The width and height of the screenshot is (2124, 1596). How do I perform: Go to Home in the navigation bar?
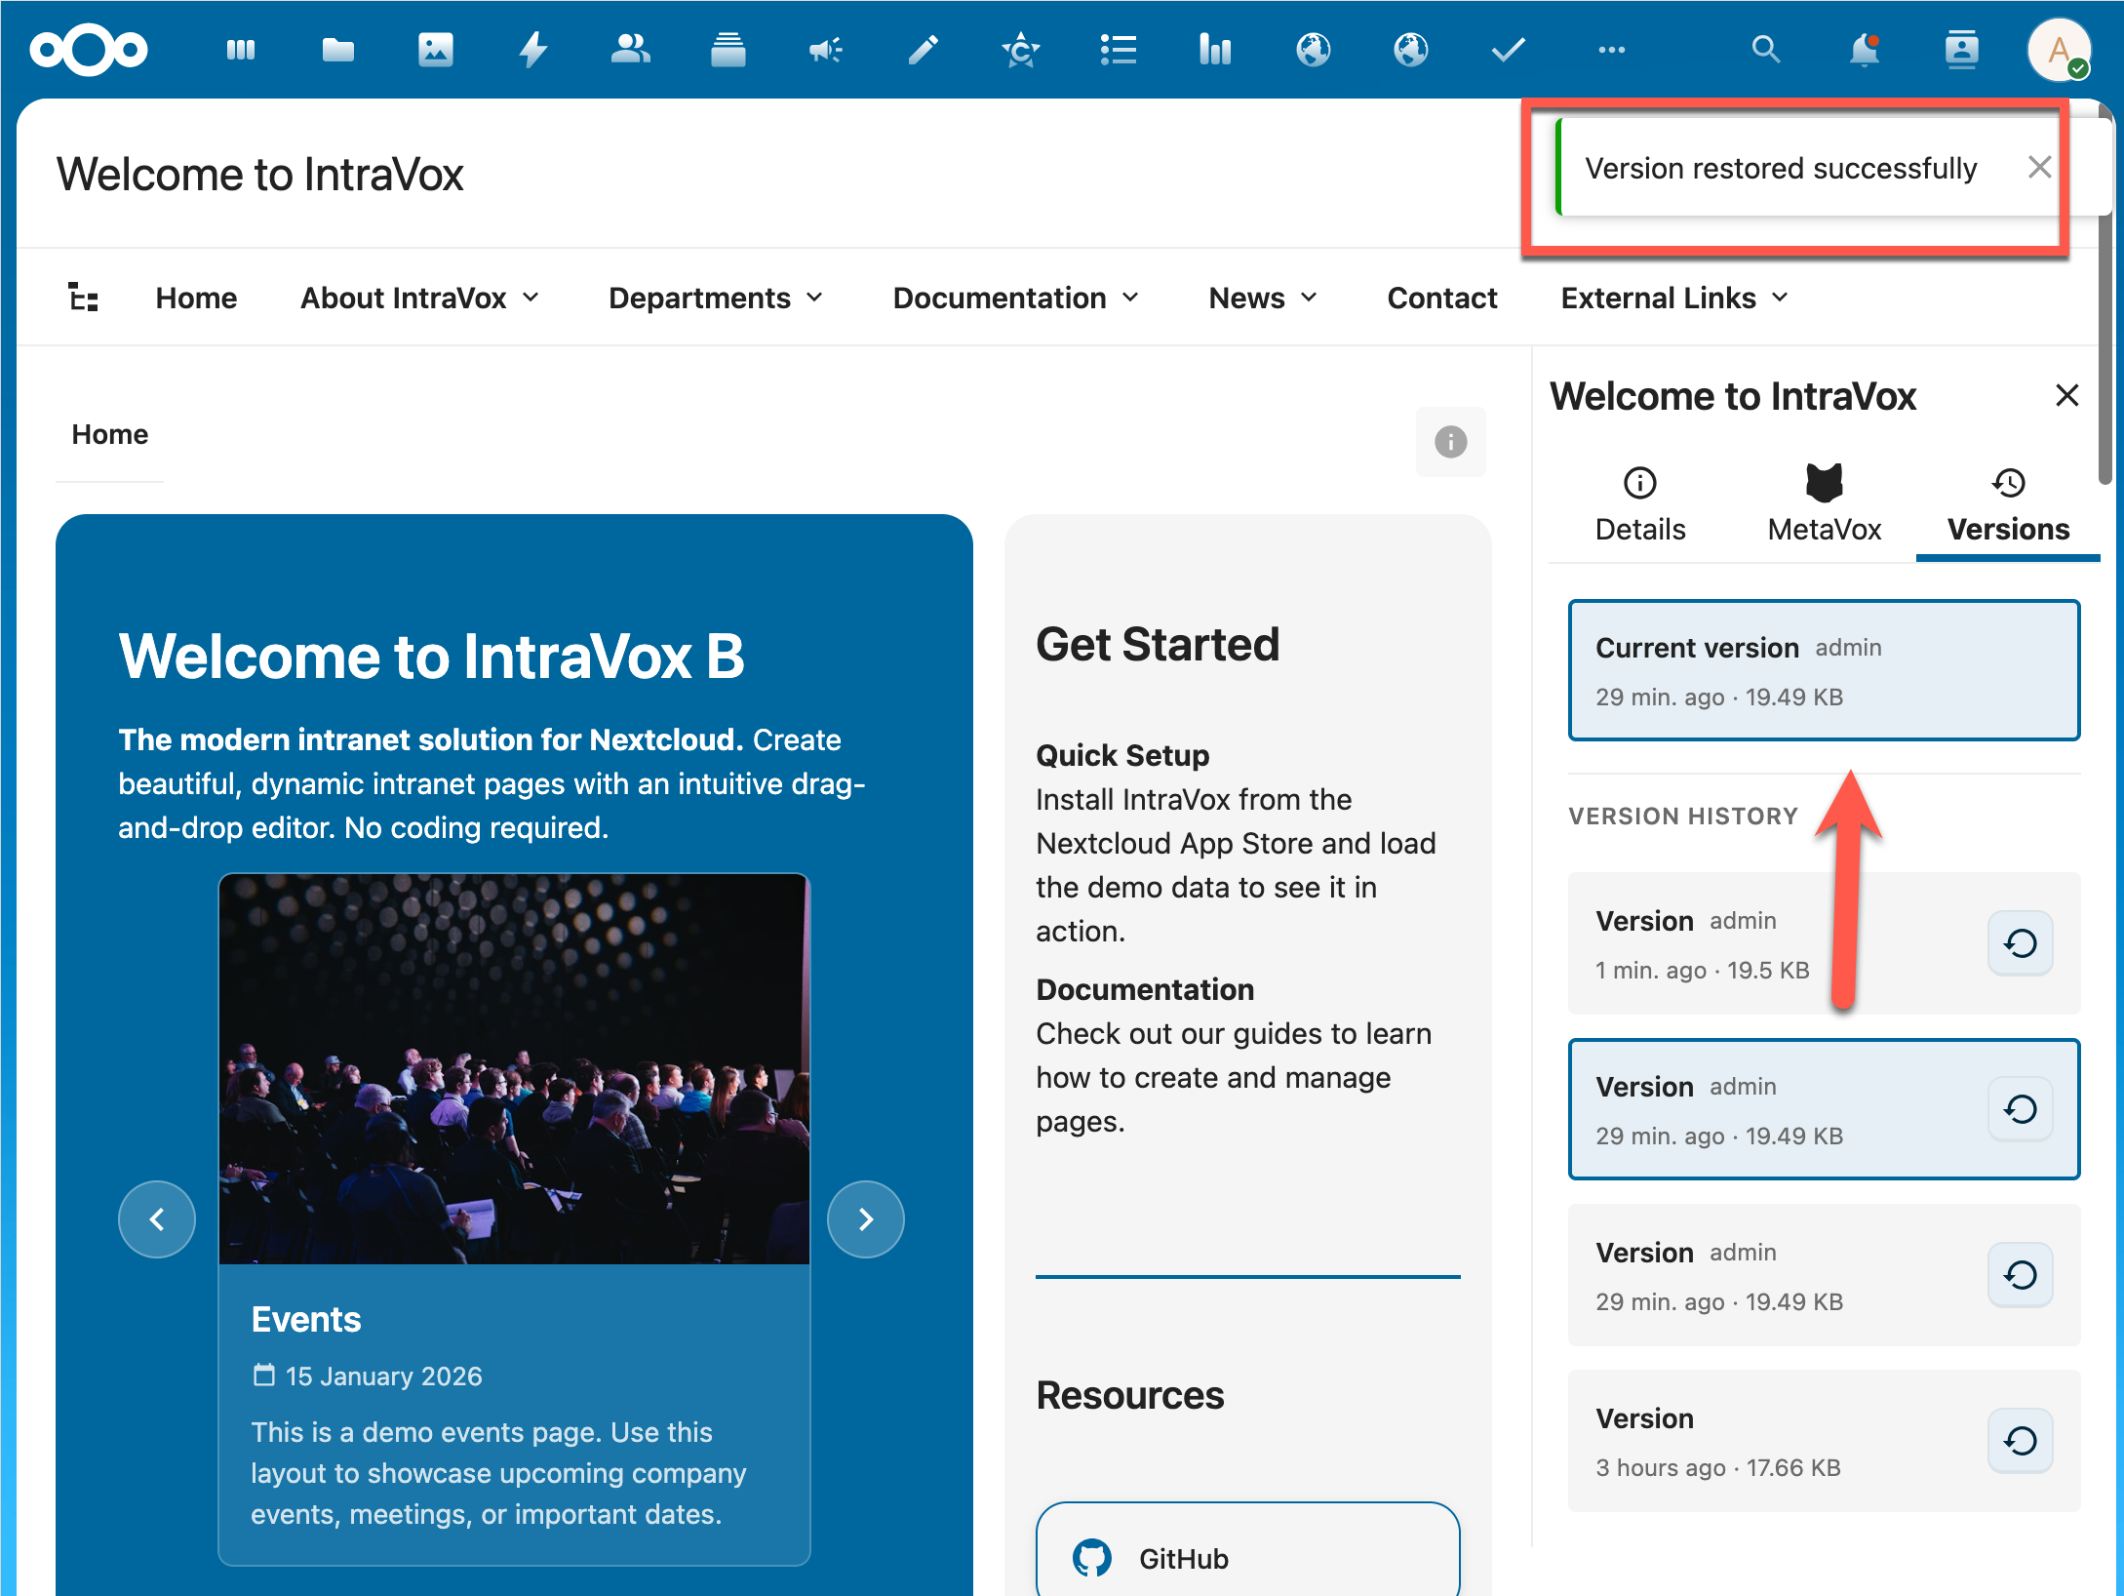click(197, 298)
